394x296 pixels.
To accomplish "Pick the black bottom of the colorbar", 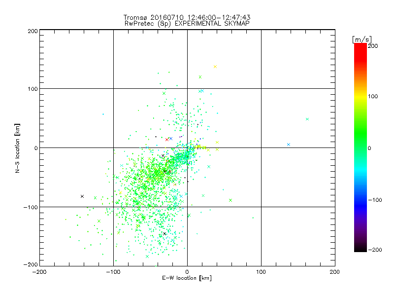I will [361, 249].
